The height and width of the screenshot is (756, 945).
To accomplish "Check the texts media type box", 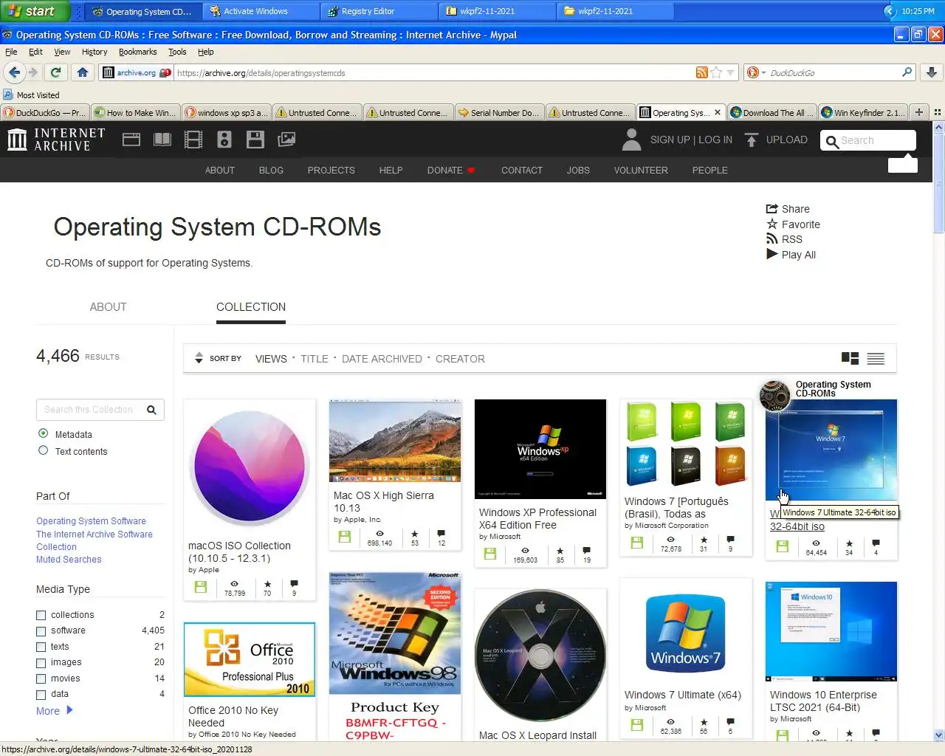I will (41, 647).
